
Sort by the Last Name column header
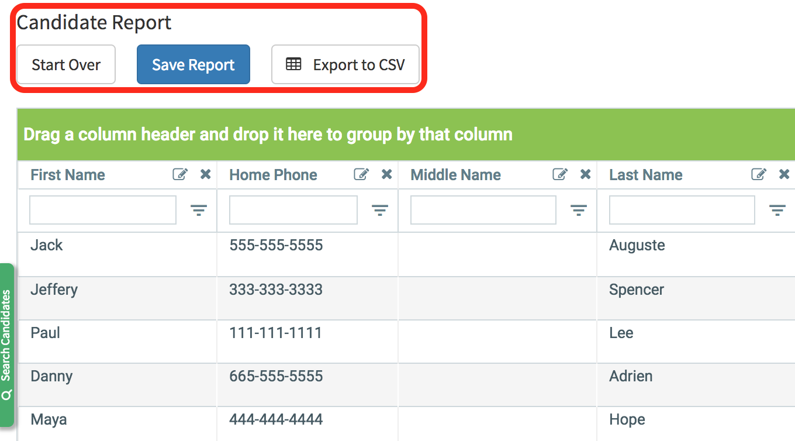click(646, 175)
